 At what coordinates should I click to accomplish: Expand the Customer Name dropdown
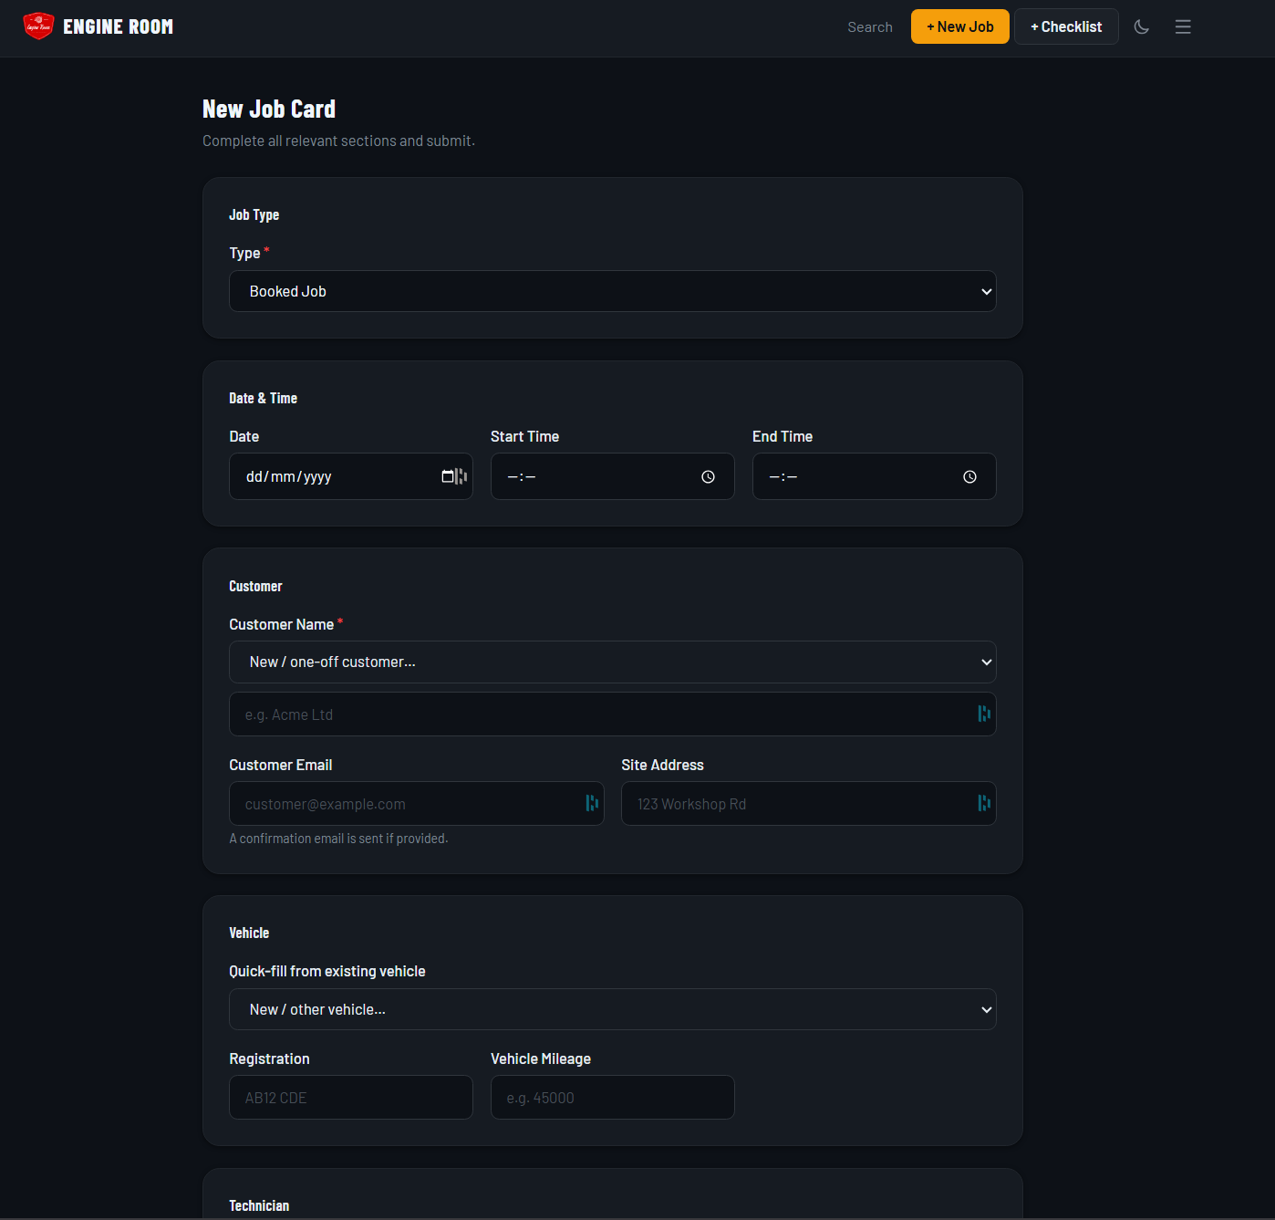pyautogui.click(x=612, y=662)
